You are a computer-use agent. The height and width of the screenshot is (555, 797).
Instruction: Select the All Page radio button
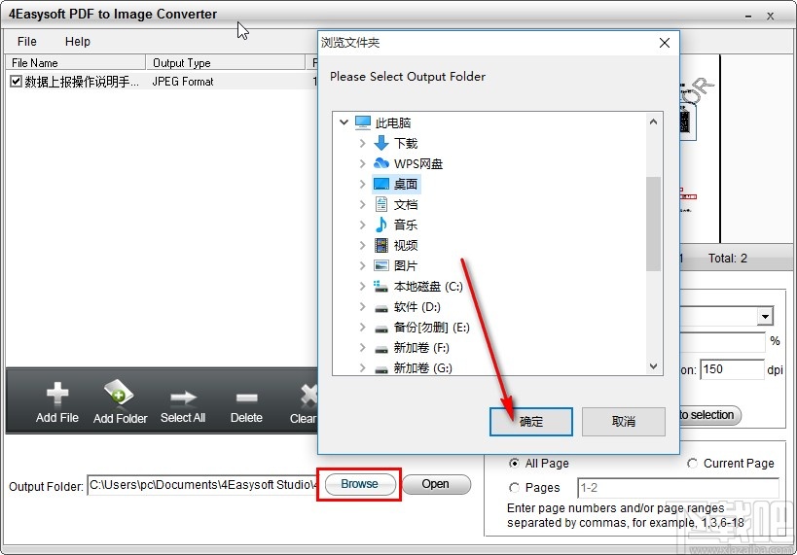(x=514, y=463)
